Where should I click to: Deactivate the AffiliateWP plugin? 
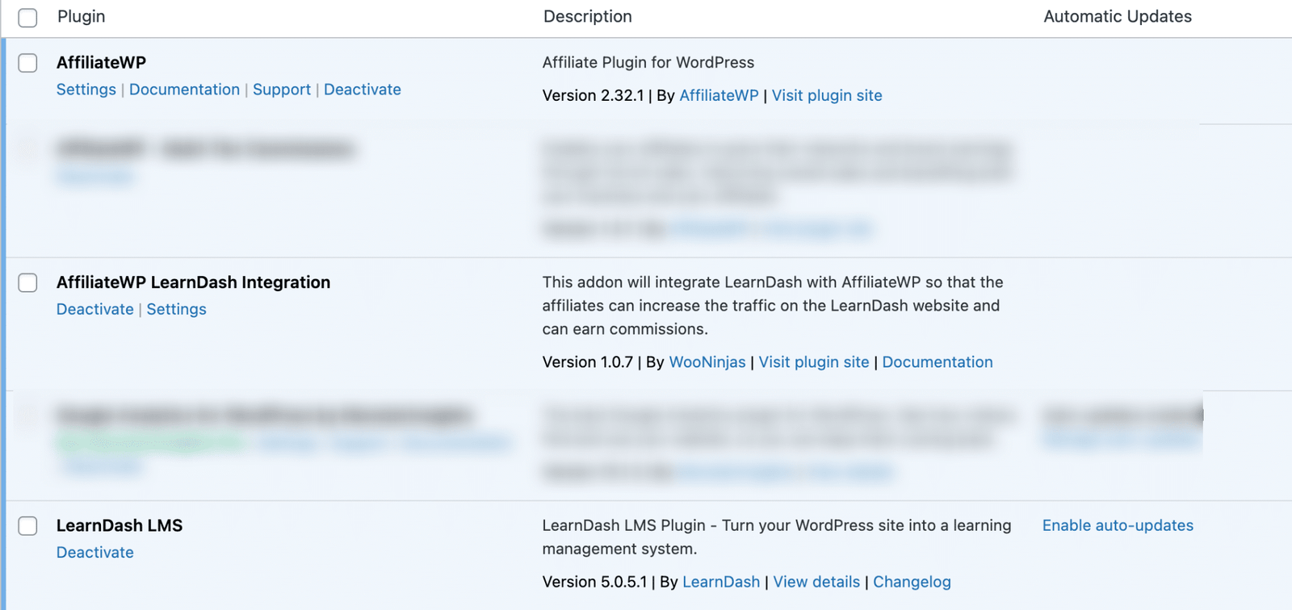pyautogui.click(x=363, y=90)
